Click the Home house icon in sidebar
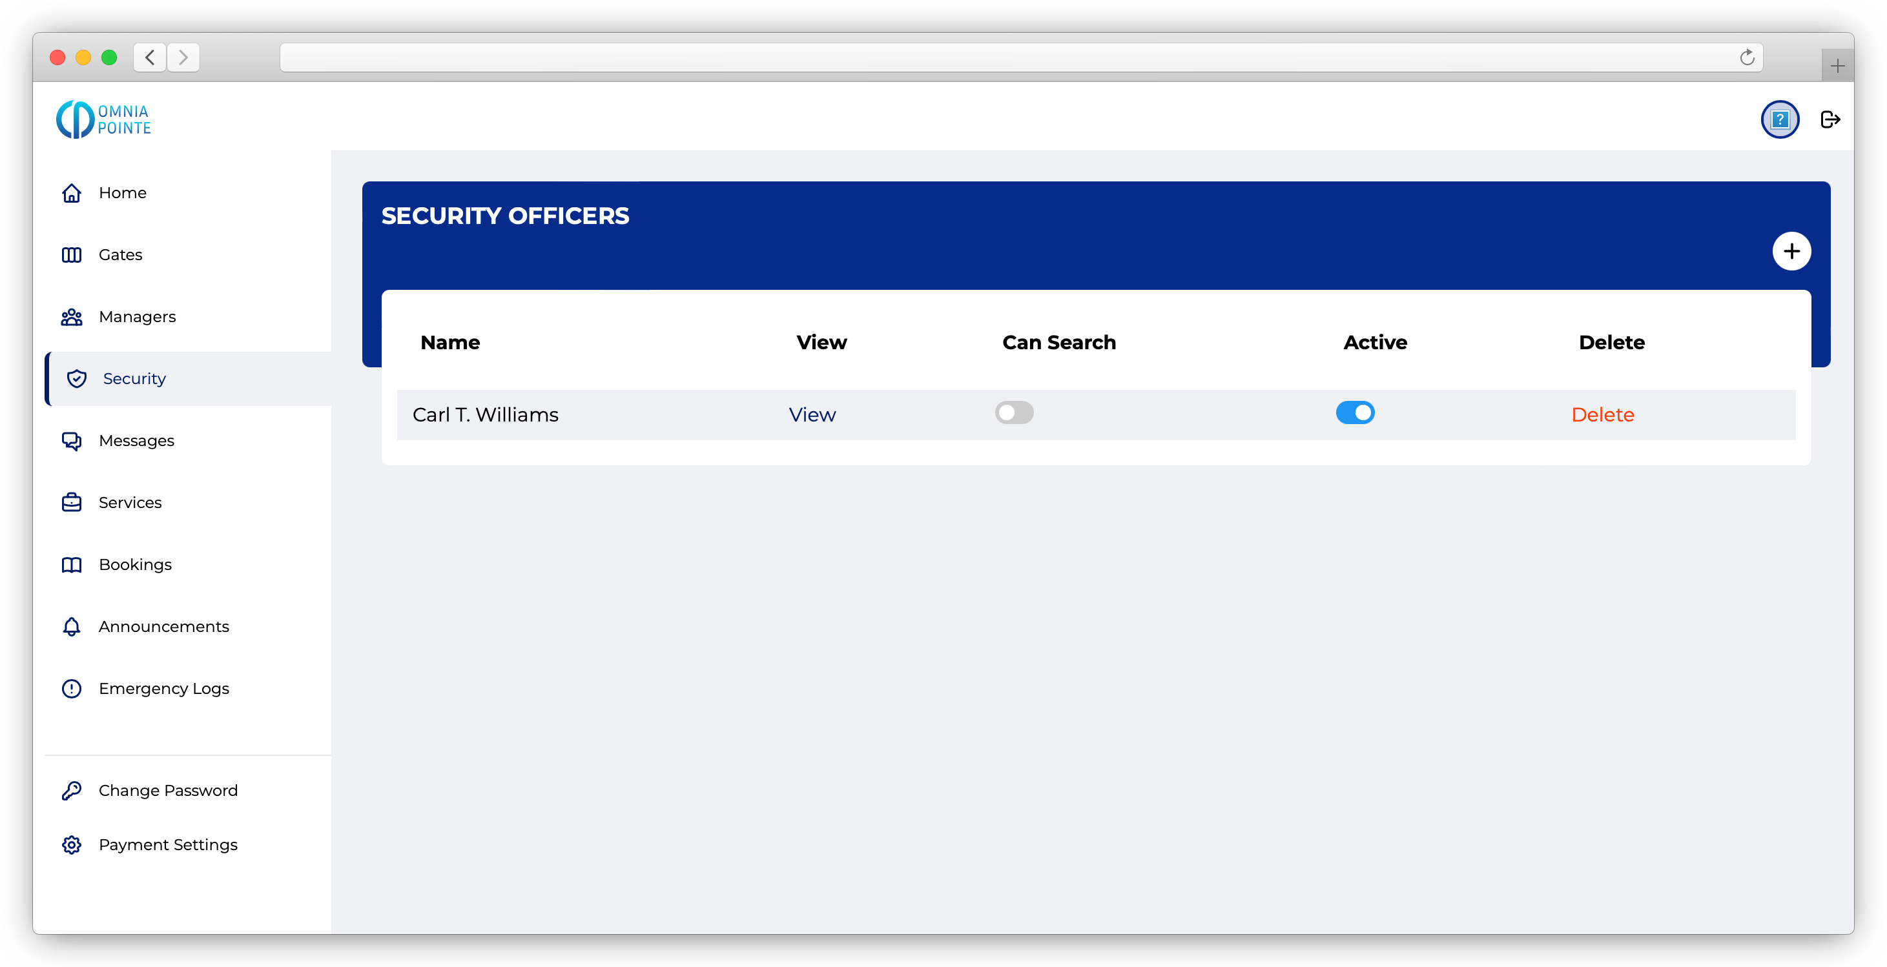The image size is (1887, 967). [x=71, y=192]
